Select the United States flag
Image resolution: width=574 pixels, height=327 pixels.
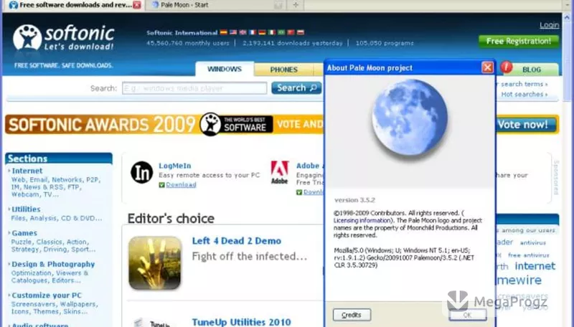pyautogui.click(x=232, y=32)
